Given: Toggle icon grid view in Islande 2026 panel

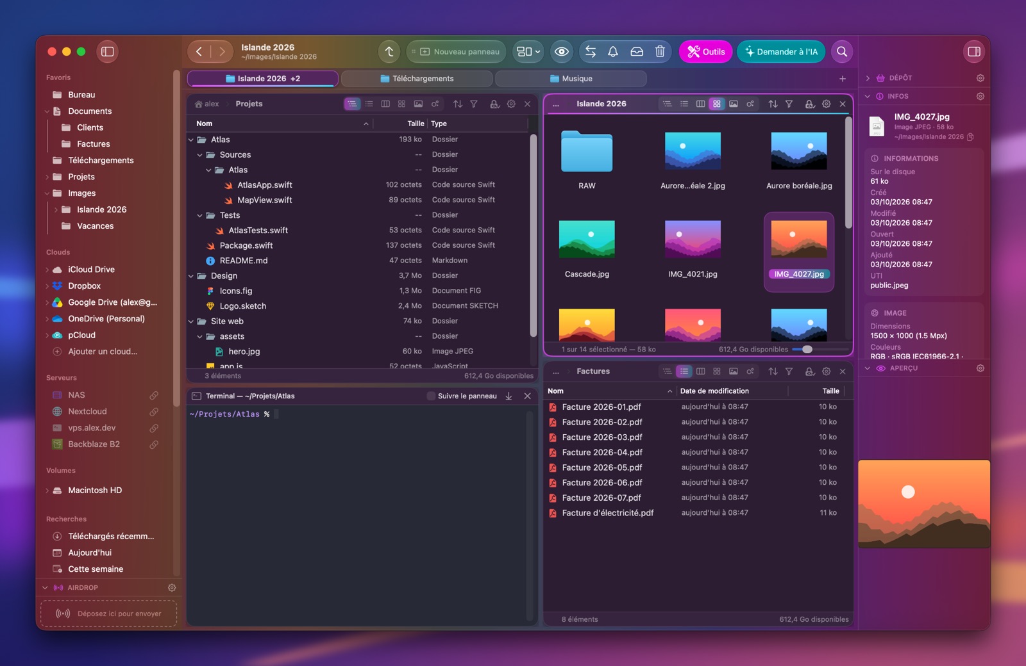Looking at the screenshot, I should pyautogui.click(x=717, y=104).
